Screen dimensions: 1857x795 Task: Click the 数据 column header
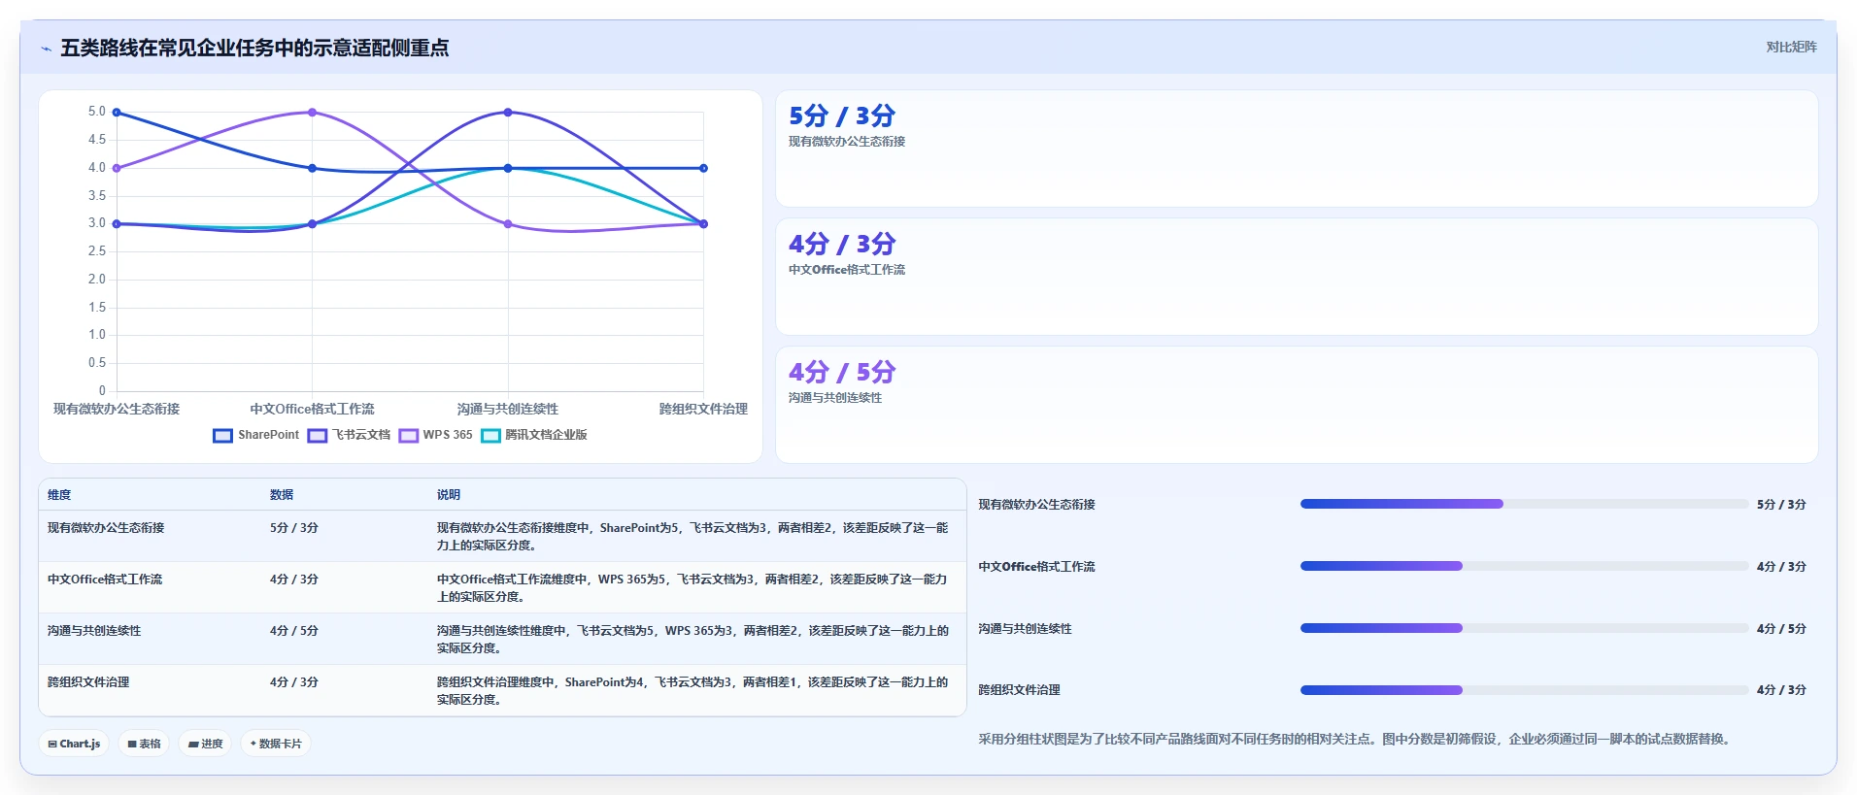(282, 495)
